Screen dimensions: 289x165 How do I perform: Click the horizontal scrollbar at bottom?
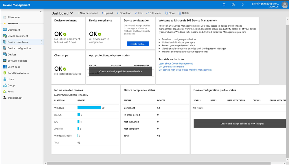click(x=159, y=163)
